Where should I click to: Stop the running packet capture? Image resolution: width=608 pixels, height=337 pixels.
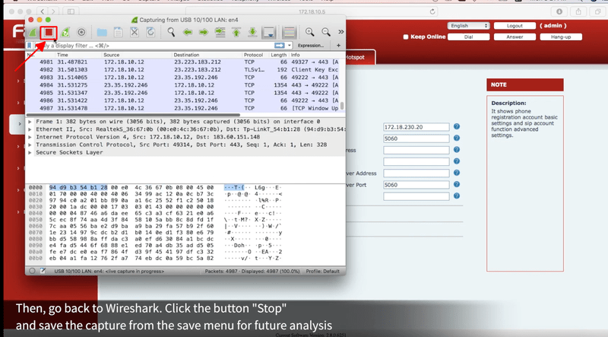pyautogui.click(x=49, y=33)
